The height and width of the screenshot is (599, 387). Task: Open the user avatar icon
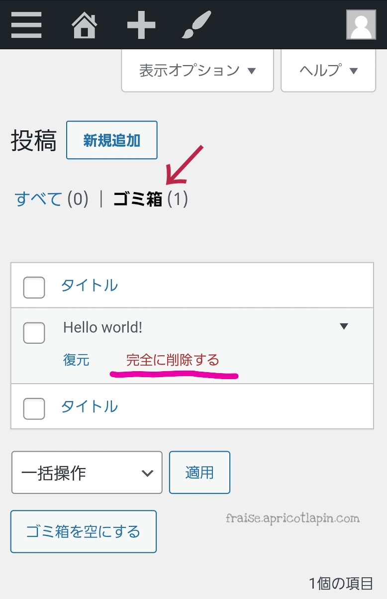coord(361,25)
